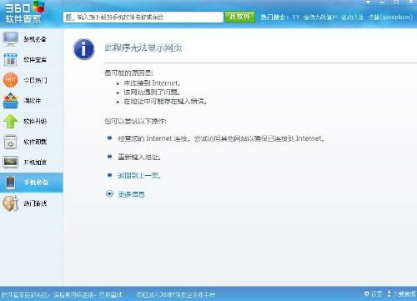Click hot search term 驱动人生
417x301 pixels.
pos(352,18)
